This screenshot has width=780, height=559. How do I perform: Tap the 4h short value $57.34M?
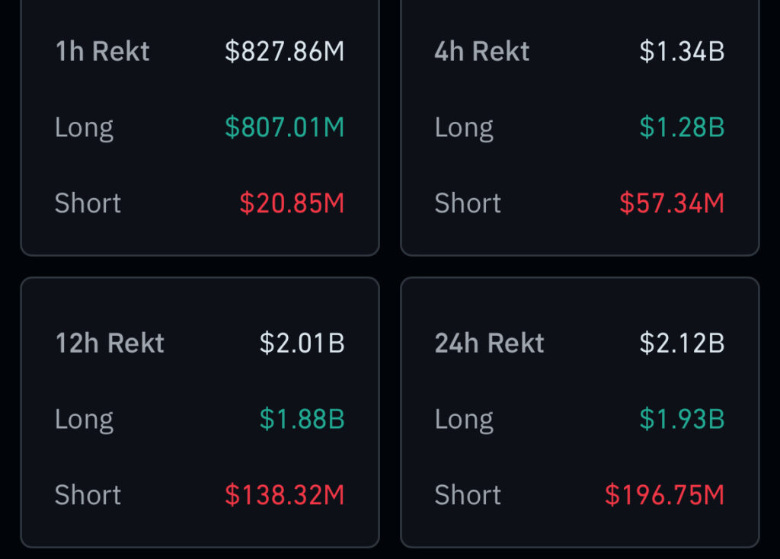click(671, 203)
